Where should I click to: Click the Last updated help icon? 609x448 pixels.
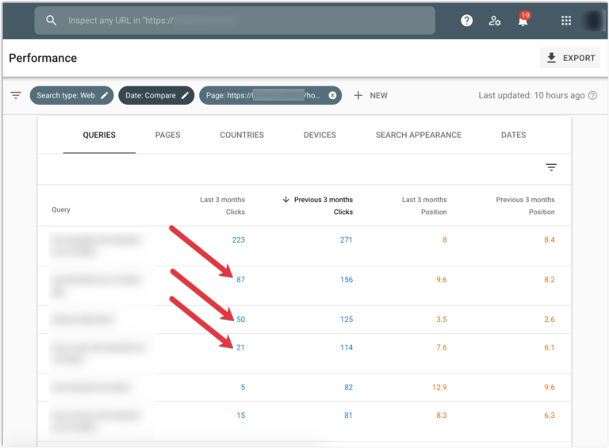point(592,95)
